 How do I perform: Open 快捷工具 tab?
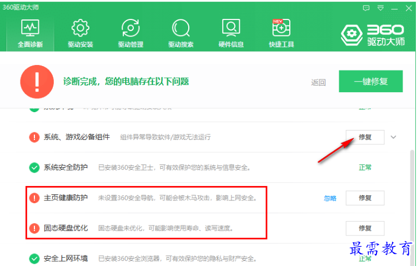click(282, 33)
